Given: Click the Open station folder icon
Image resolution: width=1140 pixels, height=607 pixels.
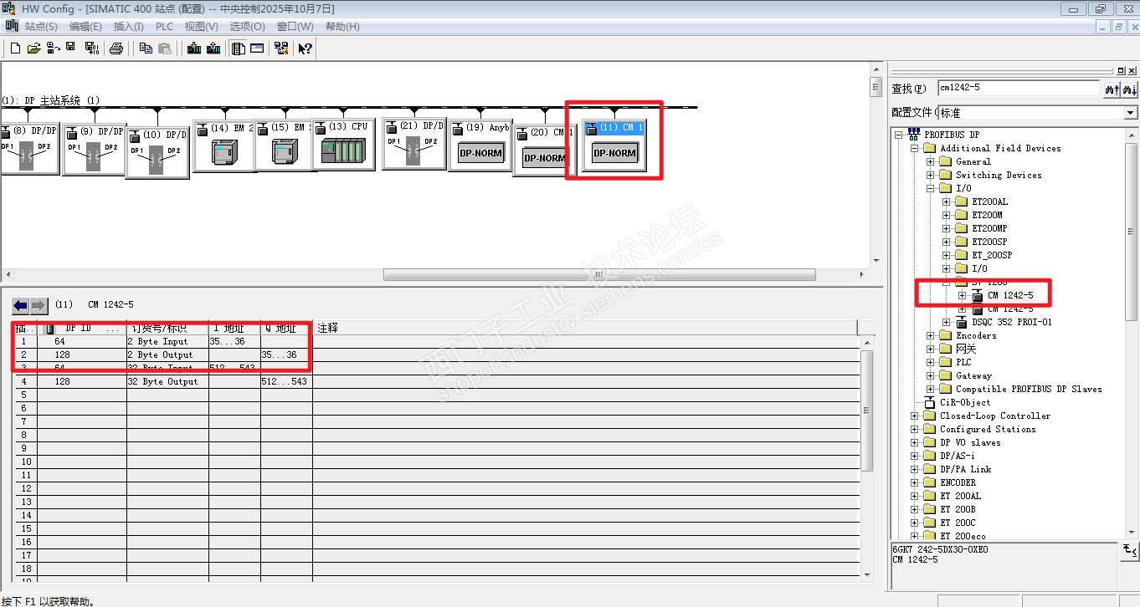Looking at the screenshot, I should pyautogui.click(x=33, y=48).
